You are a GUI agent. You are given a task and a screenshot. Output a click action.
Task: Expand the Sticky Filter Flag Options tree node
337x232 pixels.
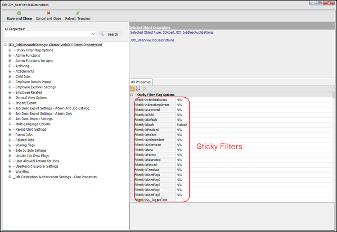[x=10, y=50]
